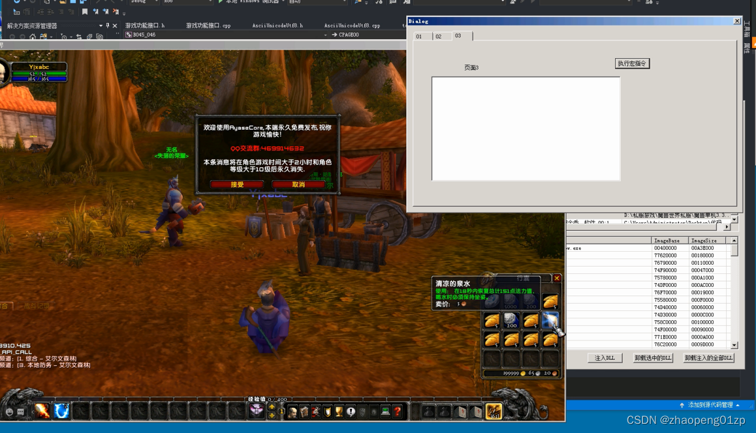Open the 游戏功能接口.h editor tab
Image resolution: width=756 pixels, height=433 pixels.
pos(145,25)
